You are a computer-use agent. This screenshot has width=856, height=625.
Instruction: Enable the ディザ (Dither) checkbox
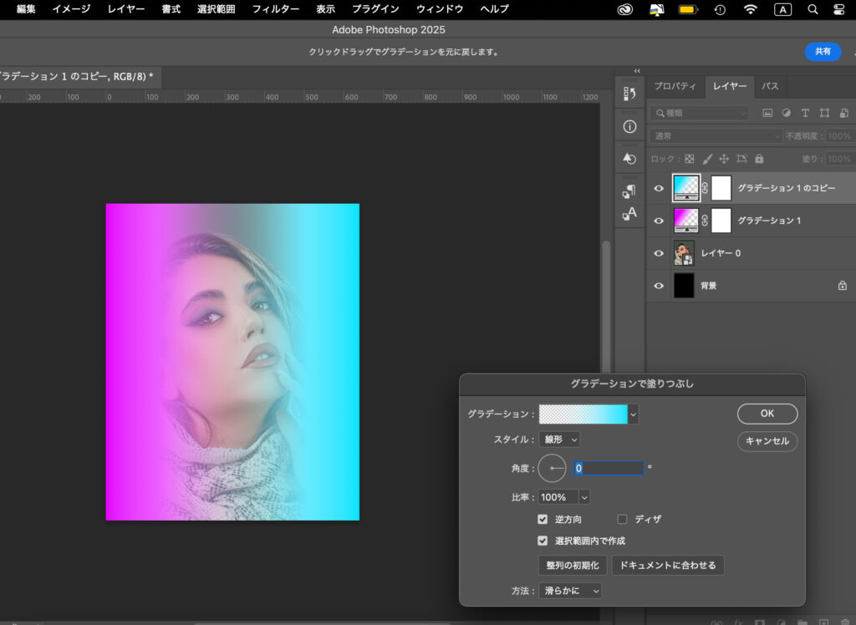coord(622,519)
